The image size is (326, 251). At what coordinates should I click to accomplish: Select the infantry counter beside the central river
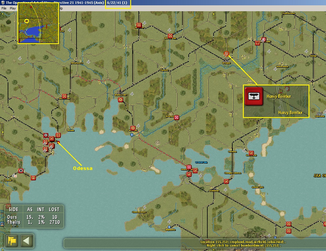176,118
